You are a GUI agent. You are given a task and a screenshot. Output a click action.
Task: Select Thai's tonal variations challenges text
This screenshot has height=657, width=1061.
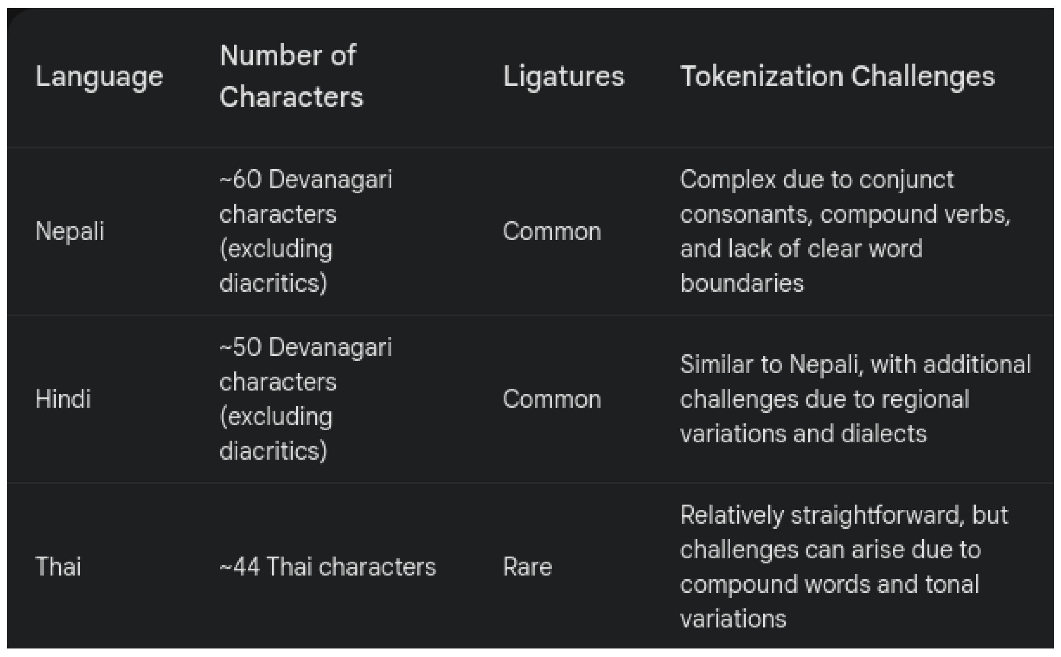coord(843,567)
